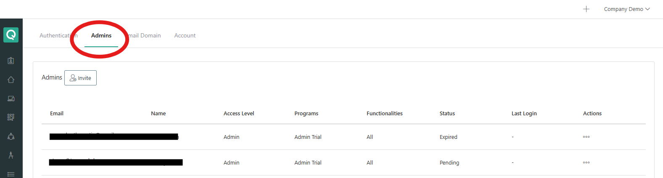Screen dimensions: 663x178
Task: Switch to the Authentication tab
Action: (58, 35)
